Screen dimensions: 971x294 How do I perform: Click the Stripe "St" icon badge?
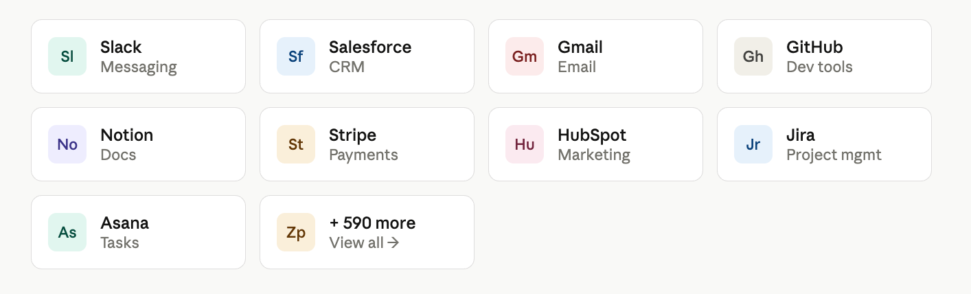point(296,144)
